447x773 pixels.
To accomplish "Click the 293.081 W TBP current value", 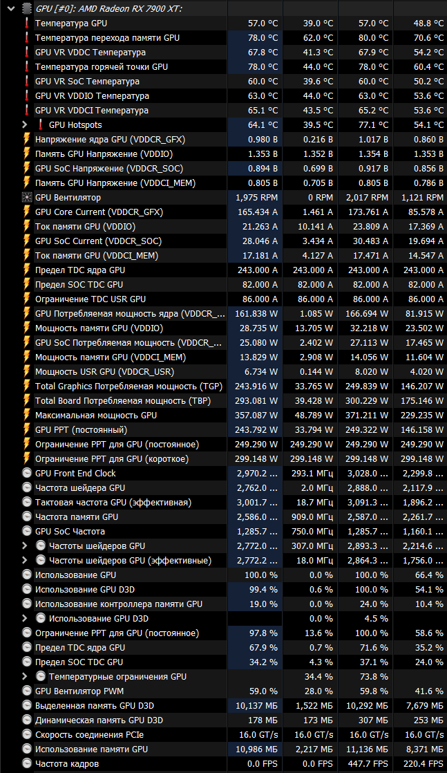I will tap(256, 401).
